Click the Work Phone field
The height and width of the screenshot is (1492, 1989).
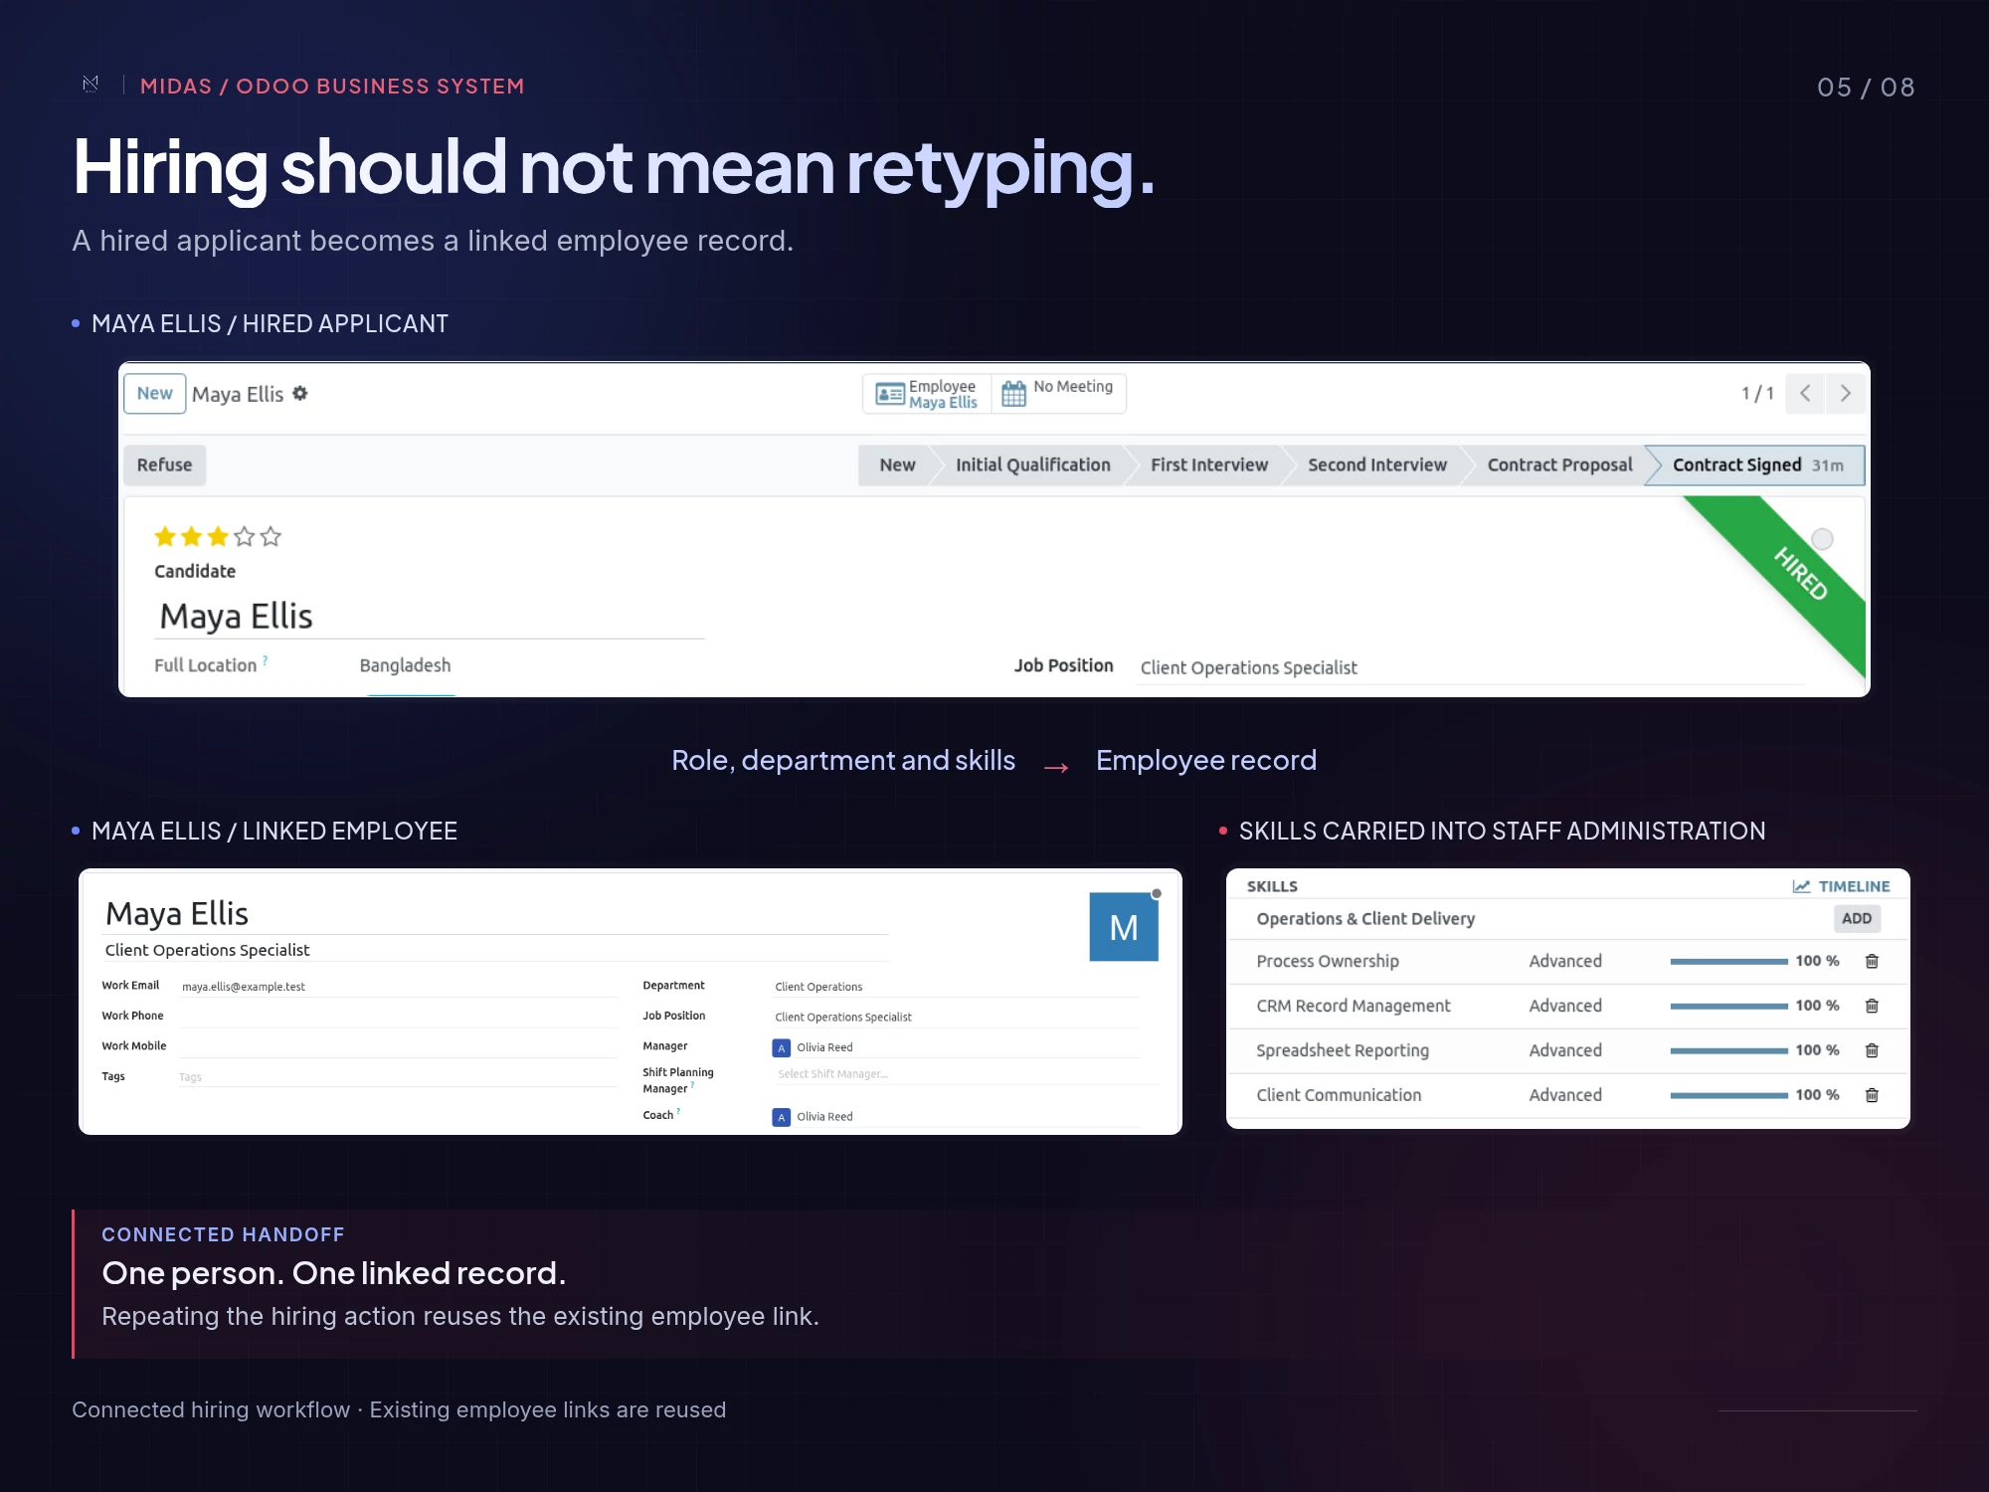[x=398, y=1017]
